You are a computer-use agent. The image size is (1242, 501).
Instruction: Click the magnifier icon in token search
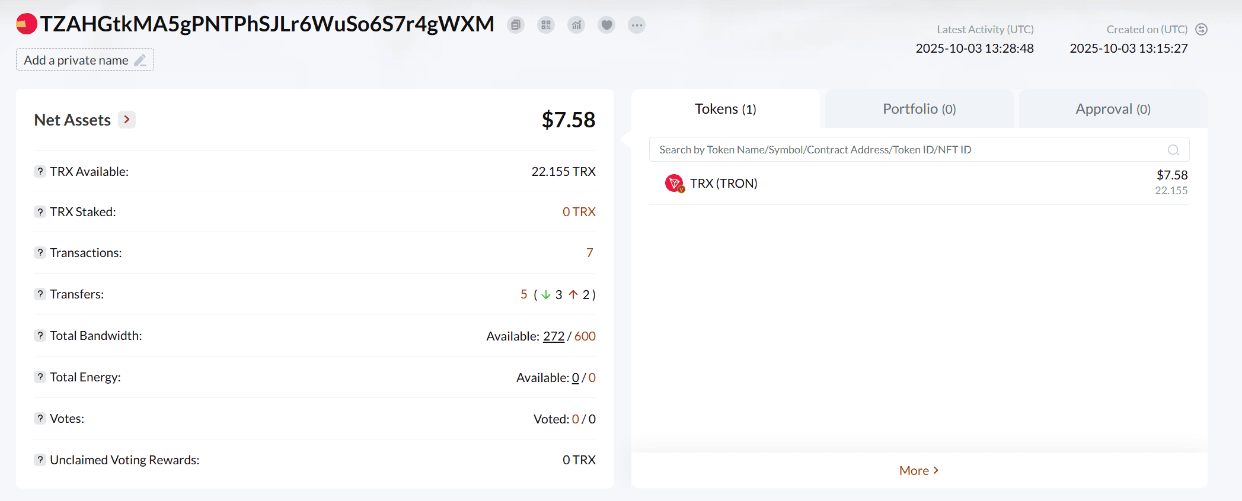[x=1173, y=150]
